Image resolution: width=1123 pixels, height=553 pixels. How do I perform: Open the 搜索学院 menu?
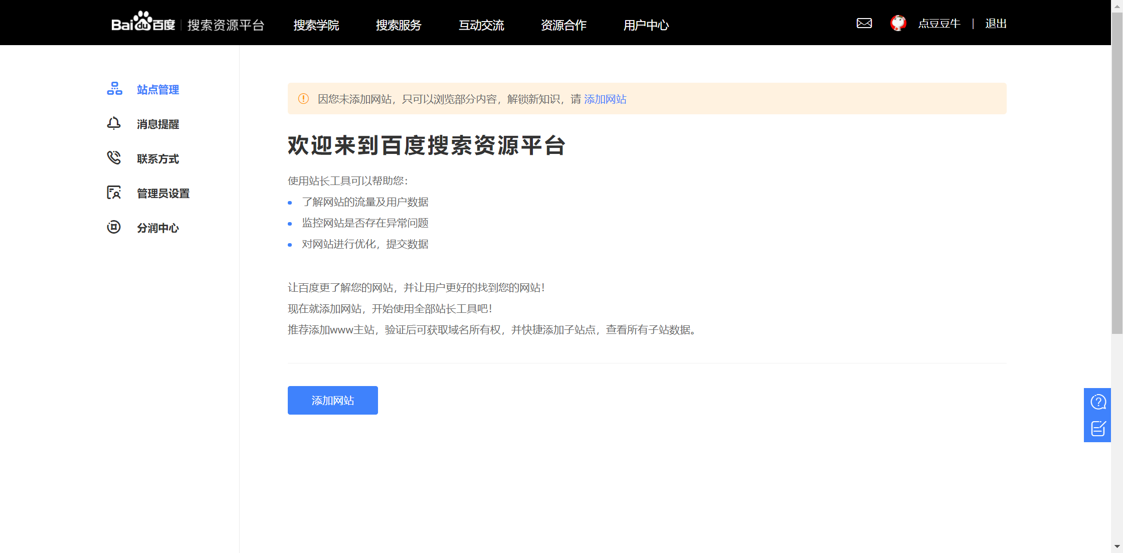click(x=316, y=25)
